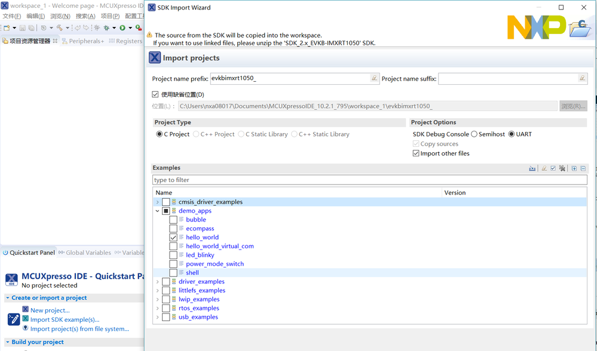Screen dimensions: 597x351
Task: Click the Save icon in main toolbar
Action: click(x=23, y=28)
